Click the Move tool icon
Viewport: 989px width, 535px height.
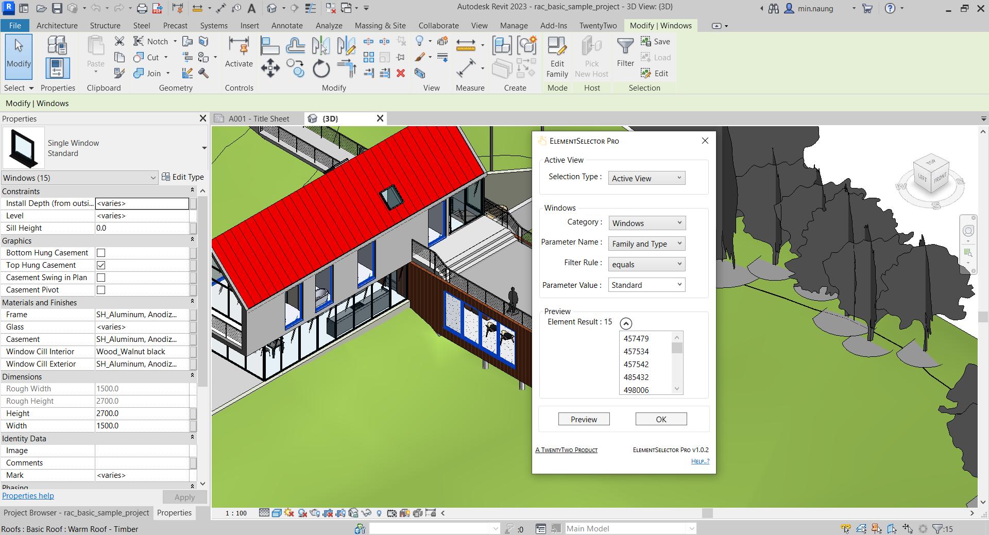270,68
